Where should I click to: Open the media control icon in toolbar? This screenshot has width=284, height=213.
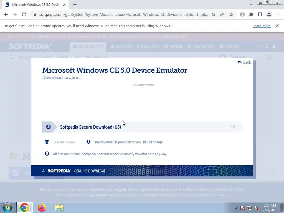pos(242,14)
